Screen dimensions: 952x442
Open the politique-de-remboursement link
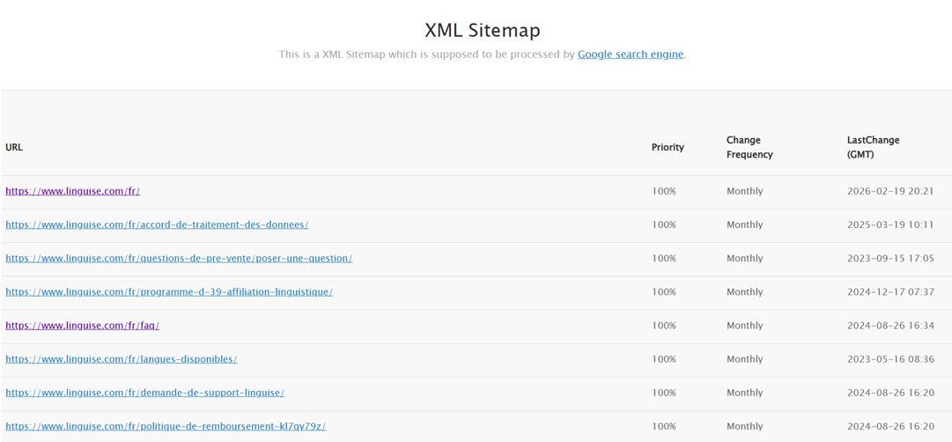point(166,426)
